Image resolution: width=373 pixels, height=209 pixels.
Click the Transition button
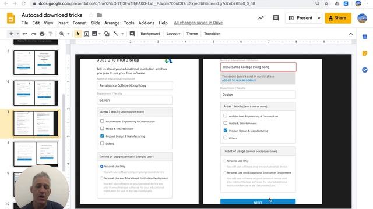coord(212,34)
